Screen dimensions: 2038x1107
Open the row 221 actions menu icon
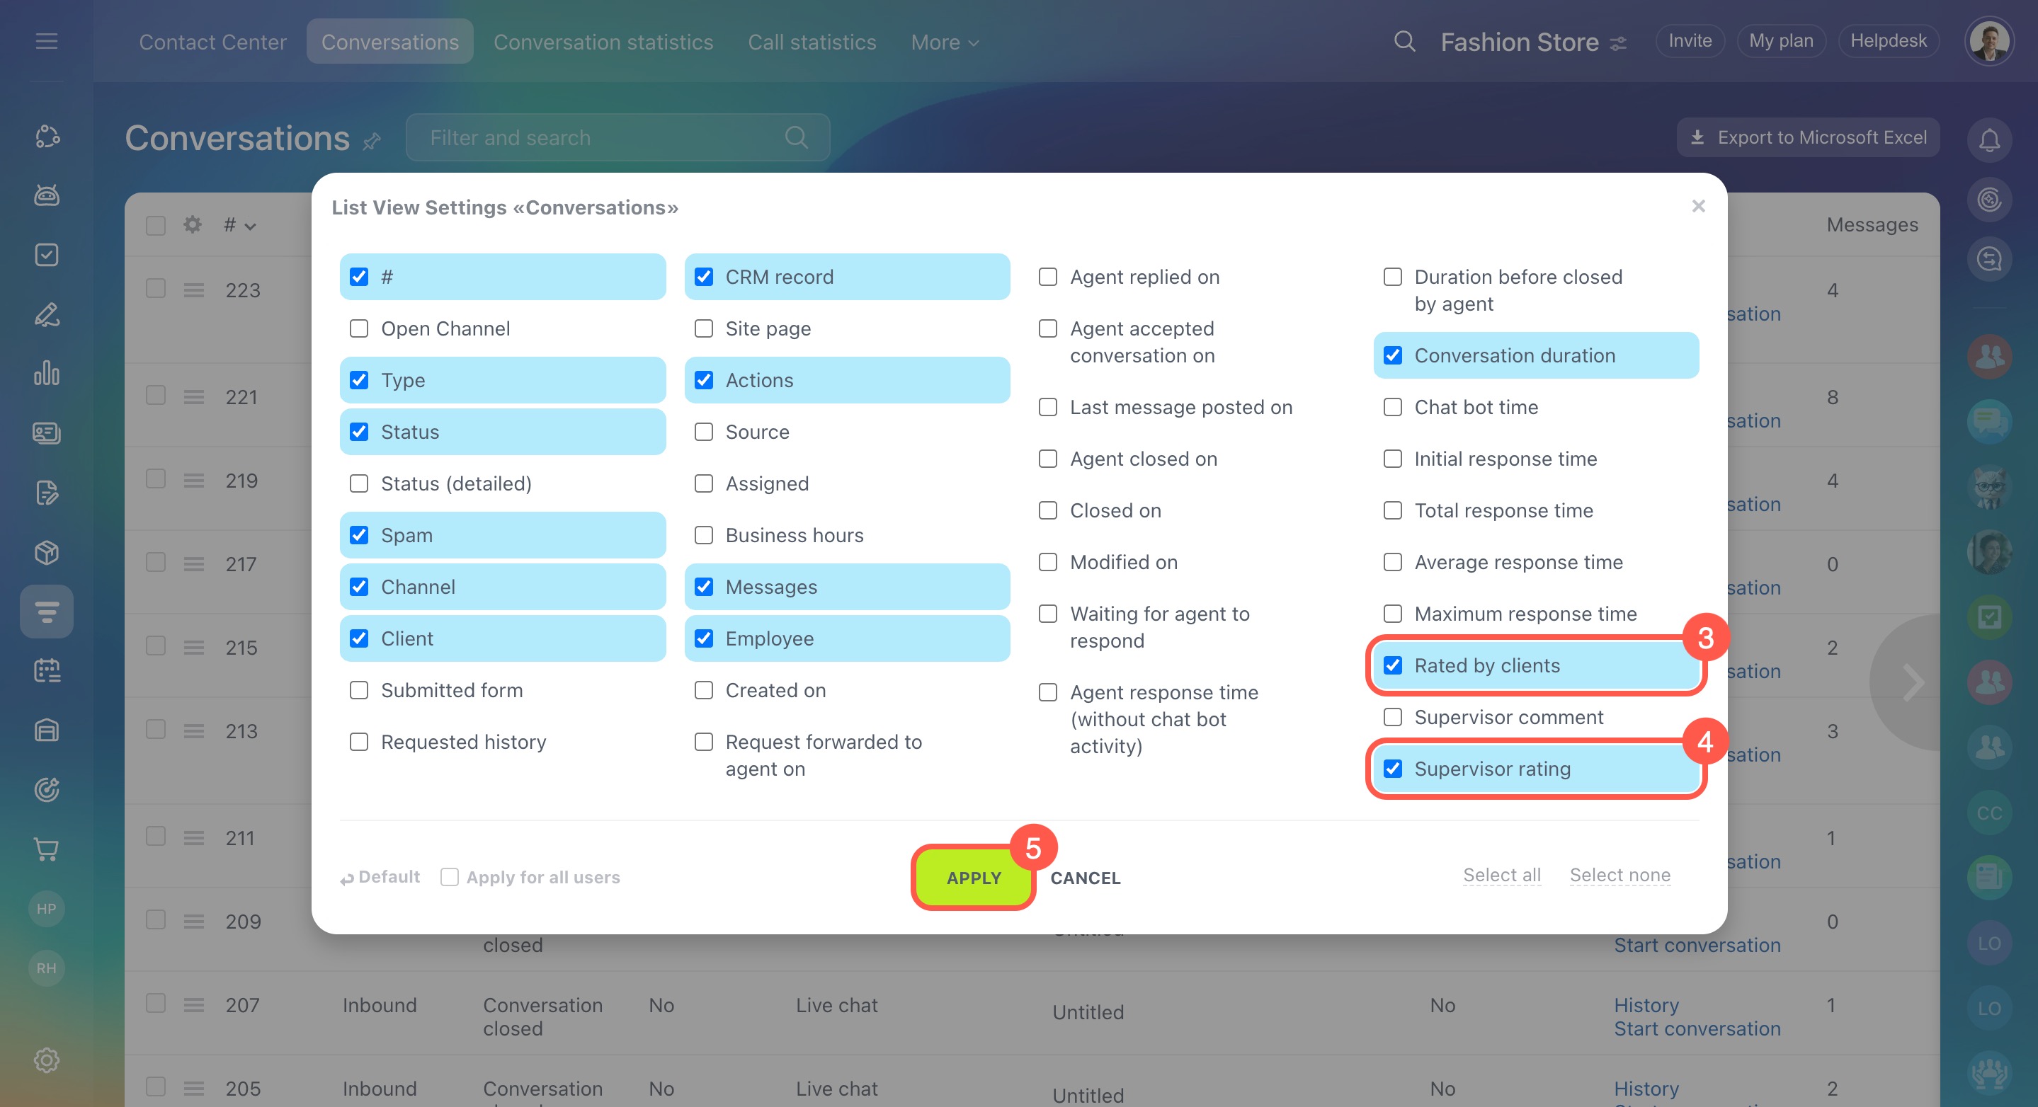point(194,397)
